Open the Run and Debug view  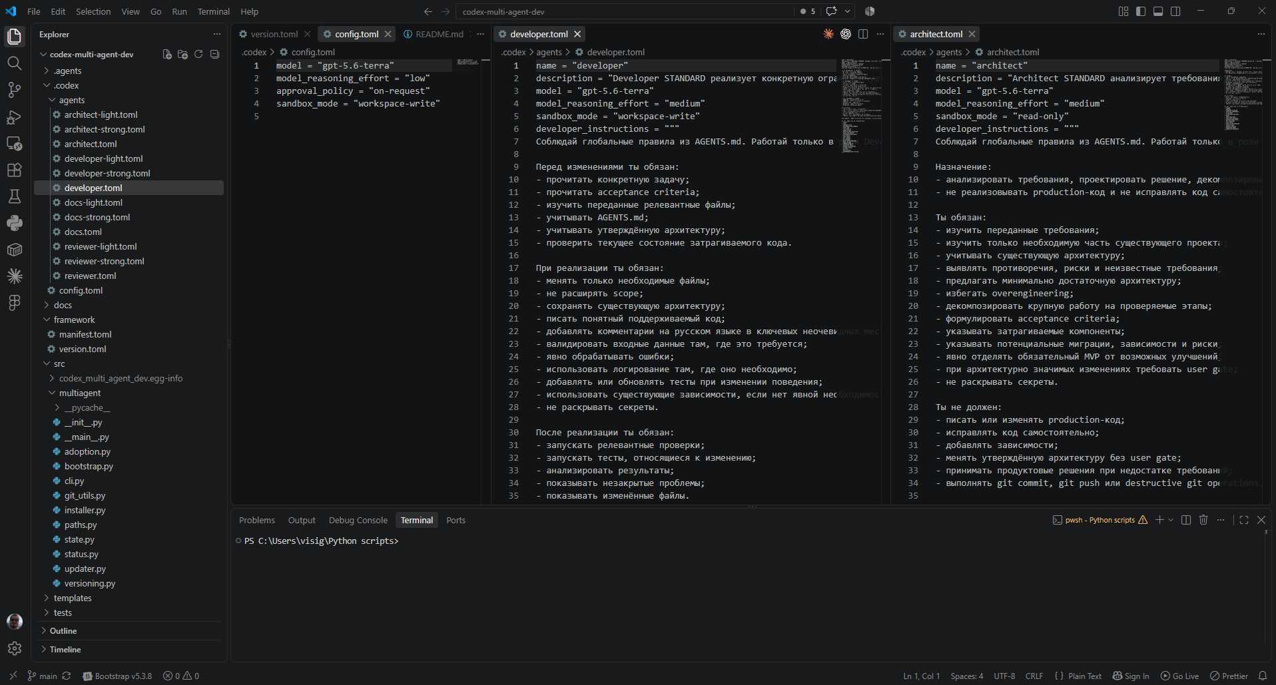(14, 117)
